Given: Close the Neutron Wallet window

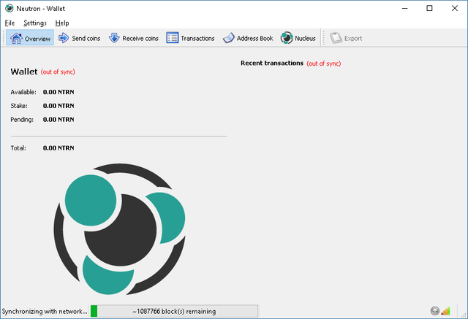Looking at the screenshot, I should tap(455, 8).
